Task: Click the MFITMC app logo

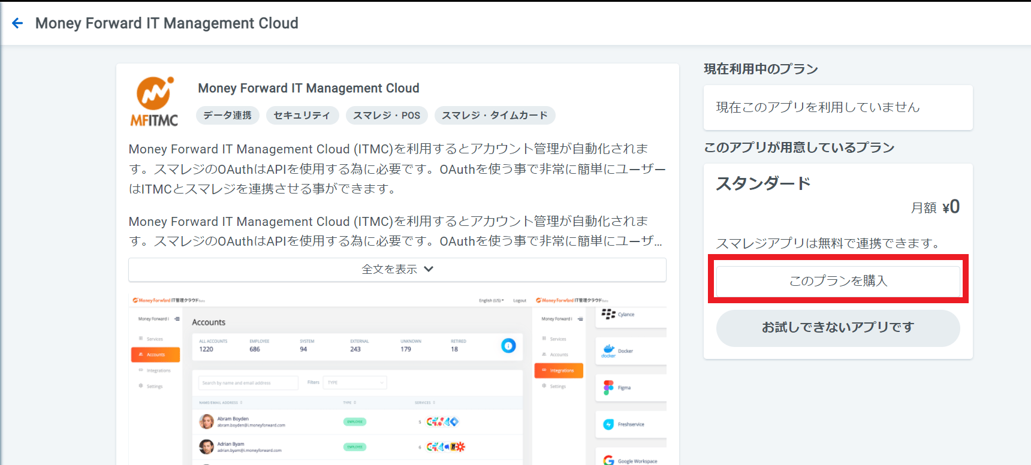Action: pos(155,101)
